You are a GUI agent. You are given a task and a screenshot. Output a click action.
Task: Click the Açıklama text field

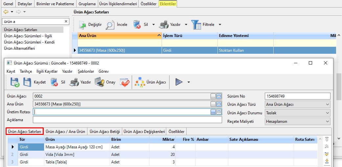point(127,120)
